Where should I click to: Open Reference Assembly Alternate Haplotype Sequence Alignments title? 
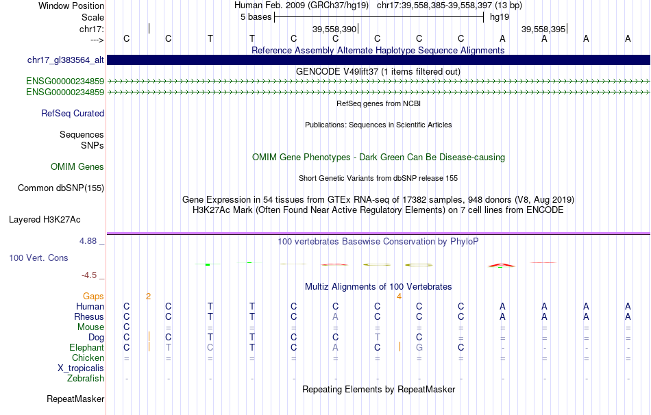point(378,50)
